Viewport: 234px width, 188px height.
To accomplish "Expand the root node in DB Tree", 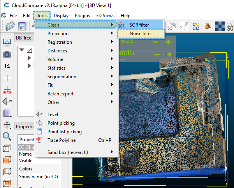I will pos(22,50).
